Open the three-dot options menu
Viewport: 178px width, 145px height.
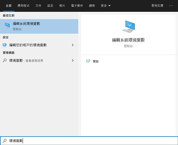(x=171, y=5)
